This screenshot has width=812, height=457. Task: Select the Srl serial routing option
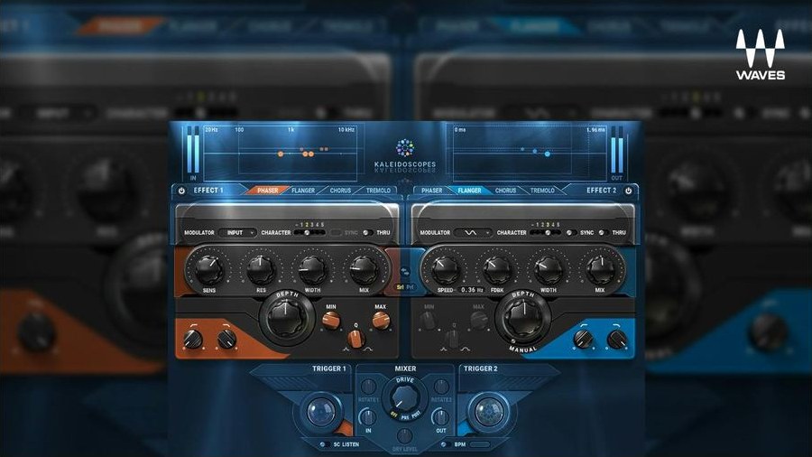[x=401, y=287]
